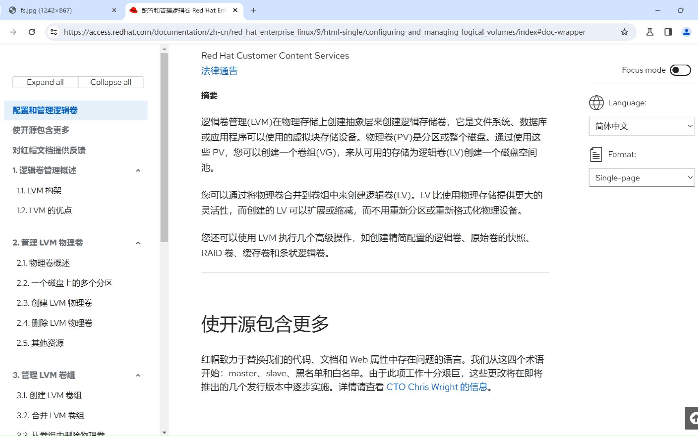Image resolution: width=698 pixels, height=436 pixels.
Task: Open 2.5. 其他资源 in the sidebar
Action: [40, 343]
